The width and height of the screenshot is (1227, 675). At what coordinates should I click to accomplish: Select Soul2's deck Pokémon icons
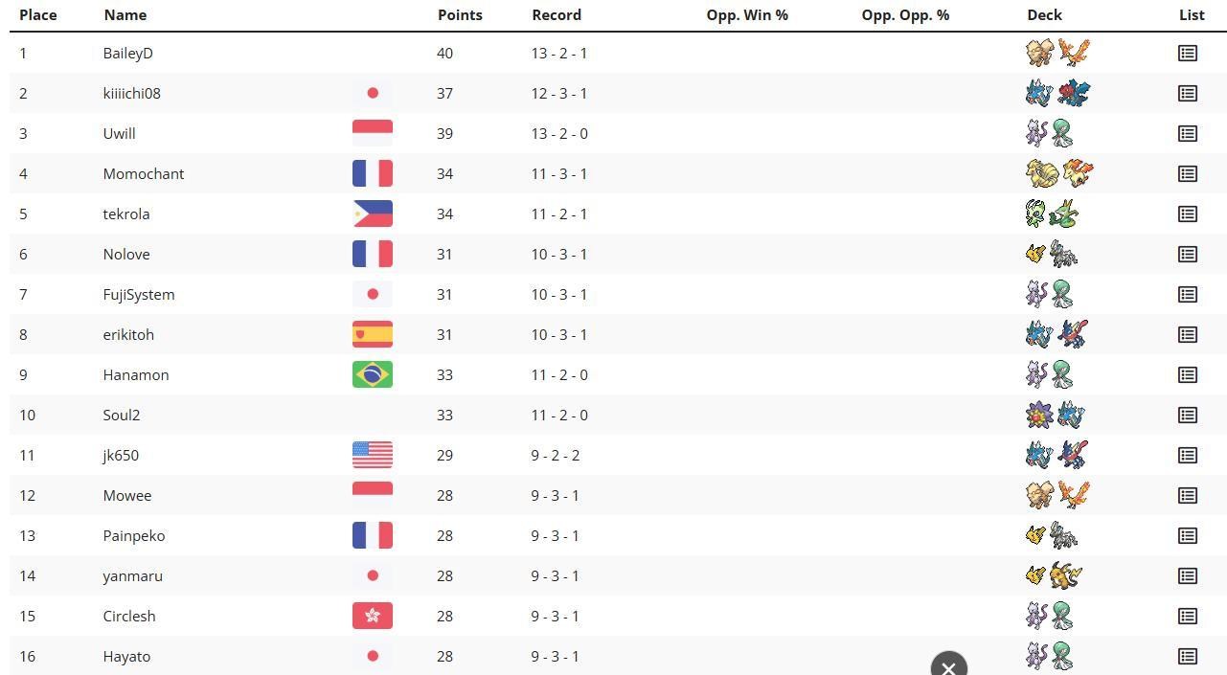(1055, 415)
